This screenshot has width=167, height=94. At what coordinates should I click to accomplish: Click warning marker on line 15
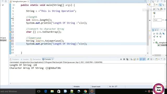[x=10, y=41]
